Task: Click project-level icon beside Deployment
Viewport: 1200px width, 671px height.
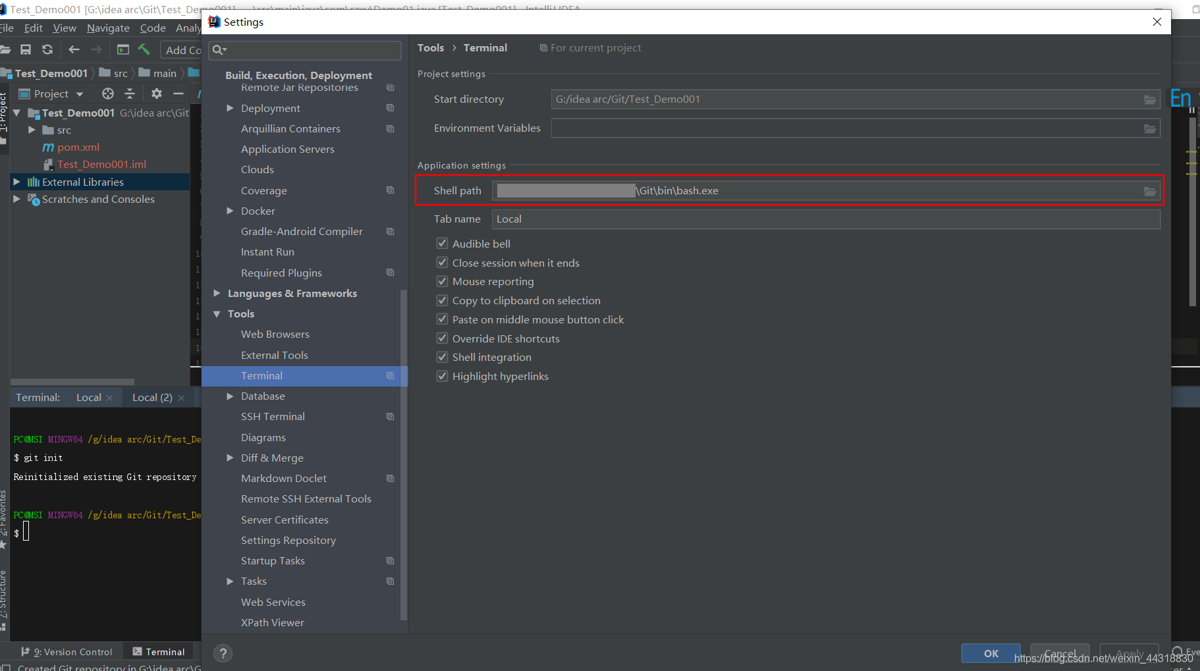Action: [x=390, y=108]
